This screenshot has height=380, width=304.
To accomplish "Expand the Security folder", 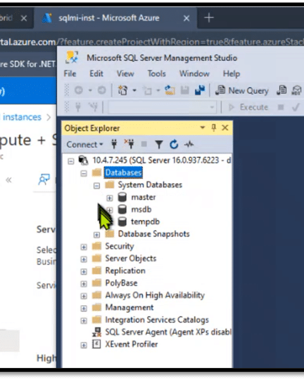I will (x=84, y=247).
